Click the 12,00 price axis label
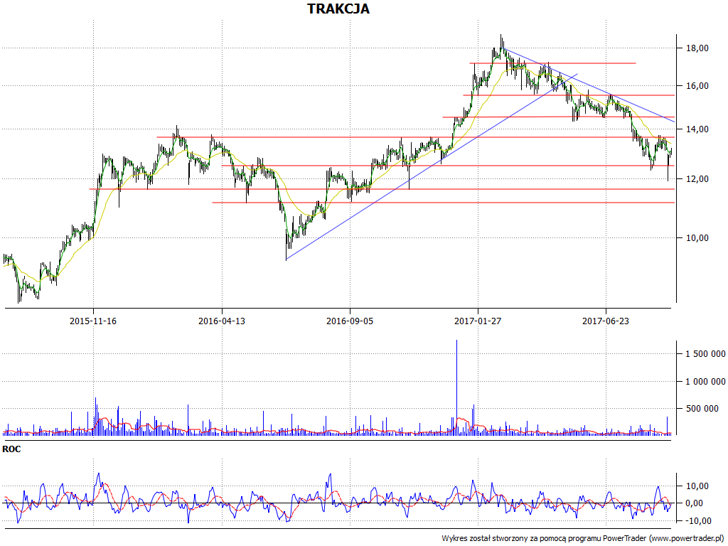 coord(697,179)
